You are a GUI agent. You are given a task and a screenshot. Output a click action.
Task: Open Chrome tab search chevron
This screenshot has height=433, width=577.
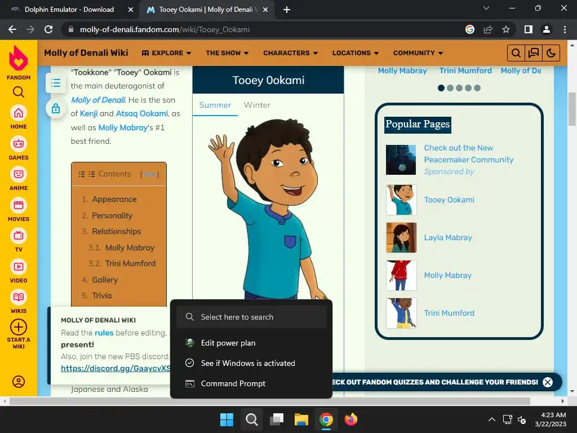pos(486,8)
